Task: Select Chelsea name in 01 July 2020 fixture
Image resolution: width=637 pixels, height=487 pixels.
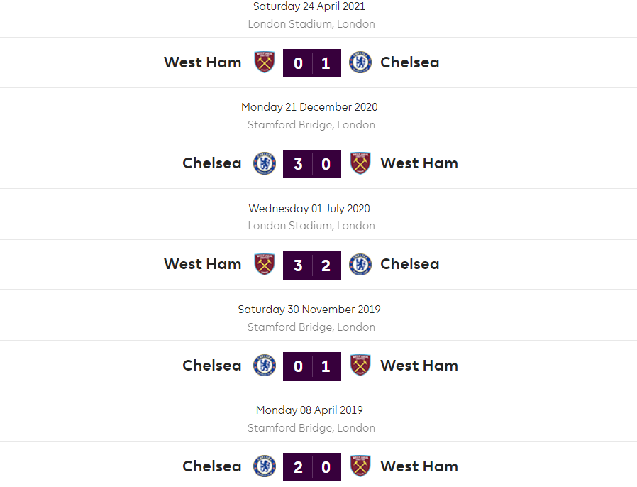Action: coord(410,264)
